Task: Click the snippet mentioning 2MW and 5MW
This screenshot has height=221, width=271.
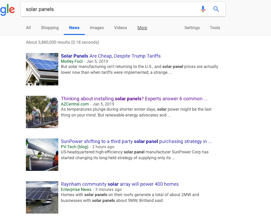Action: 130,197
